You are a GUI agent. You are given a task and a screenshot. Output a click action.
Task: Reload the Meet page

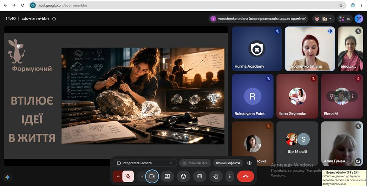click(23, 5)
